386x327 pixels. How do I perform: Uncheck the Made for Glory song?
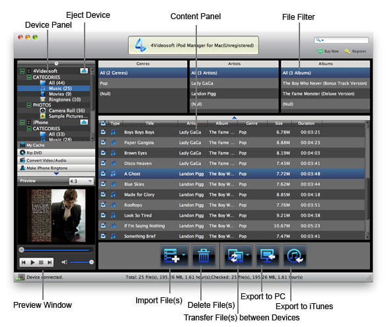[x=103, y=194]
